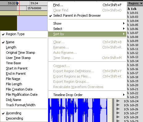143x122 pixels.
Task: Select region 1ch-21 in Regions list
Action: (x=133, y=89)
